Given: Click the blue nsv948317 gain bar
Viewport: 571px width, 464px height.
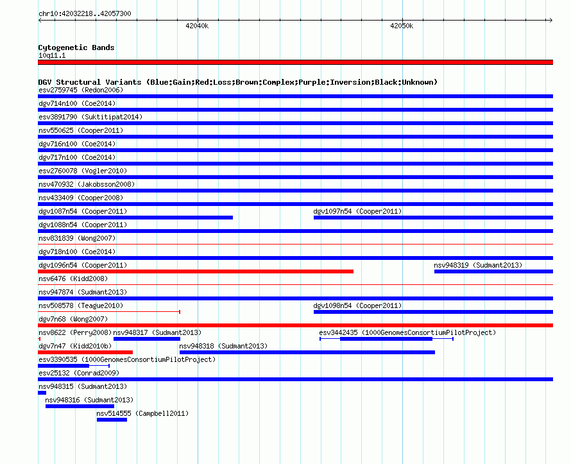Looking at the screenshot, I should [x=147, y=339].
